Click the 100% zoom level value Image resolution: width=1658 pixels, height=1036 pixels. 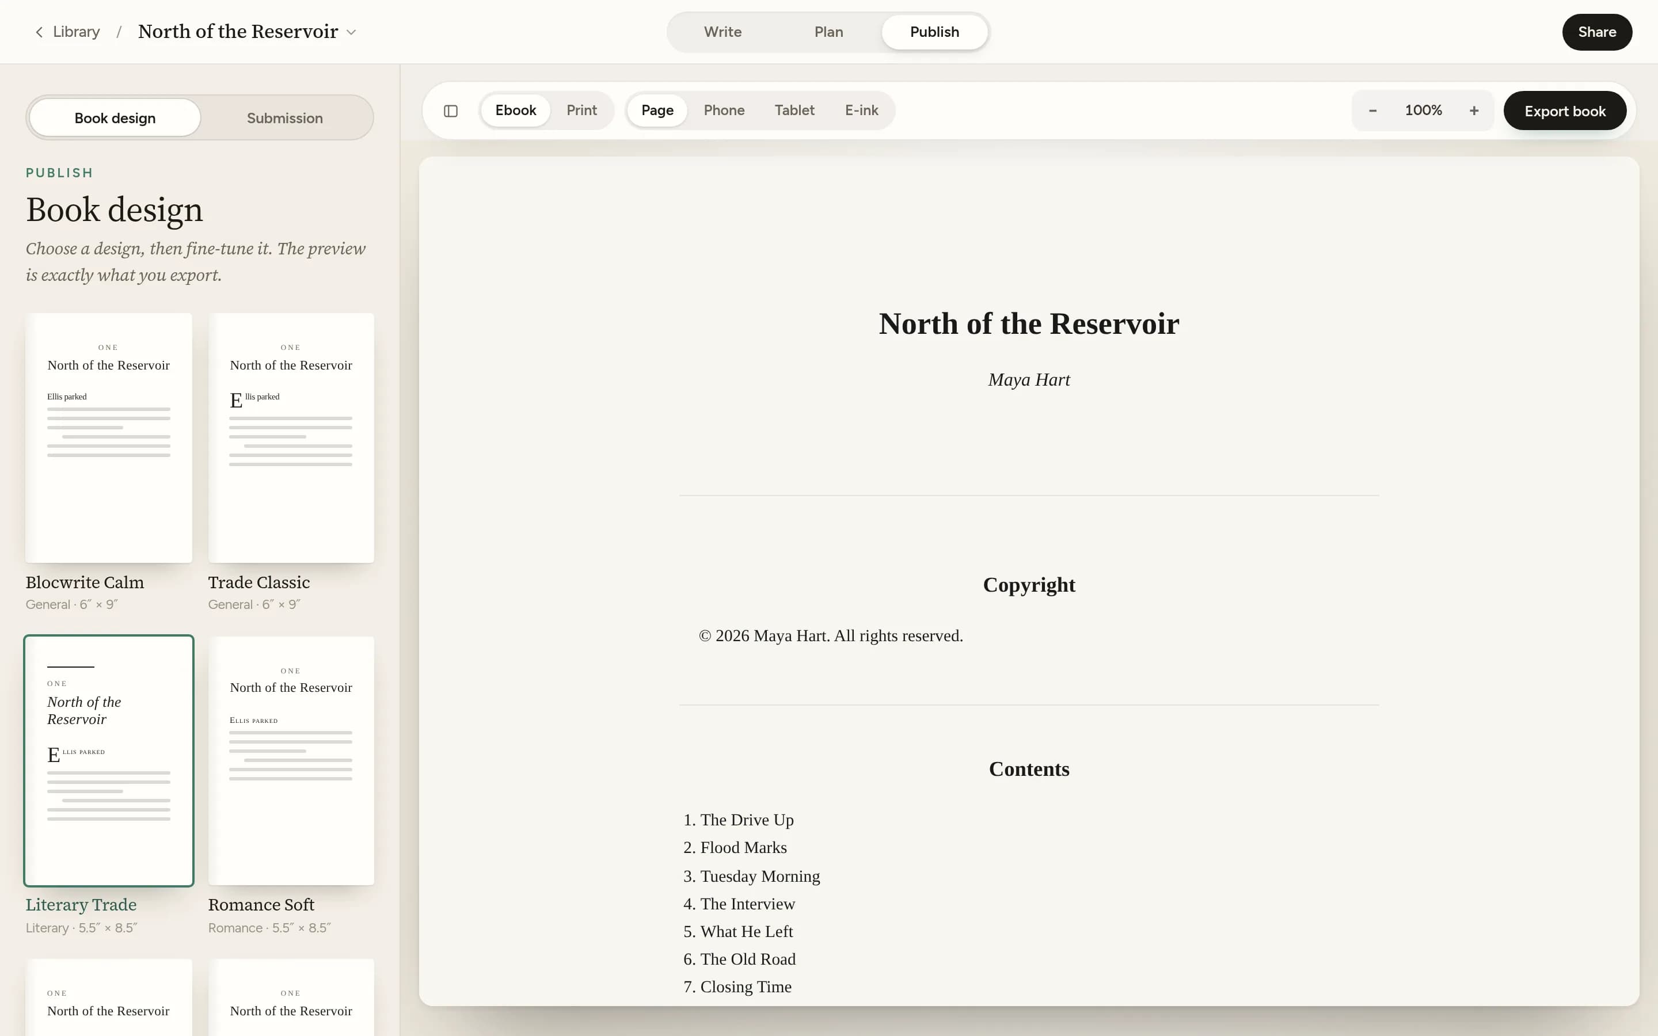pyautogui.click(x=1423, y=111)
